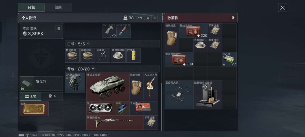The height and width of the screenshot is (137, 305).
Task: Select the 稀有滑膛枪 rare musket item
Action: (115, 123)
